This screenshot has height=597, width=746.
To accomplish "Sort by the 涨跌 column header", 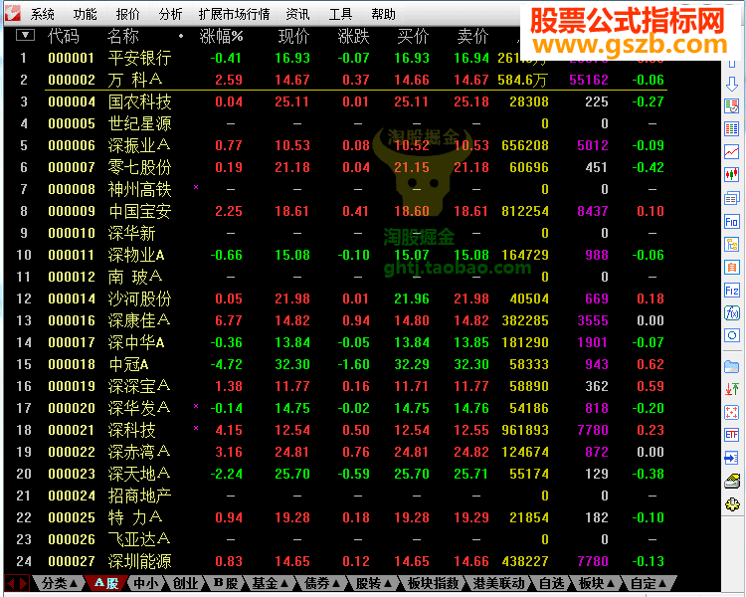I will 353,36.
